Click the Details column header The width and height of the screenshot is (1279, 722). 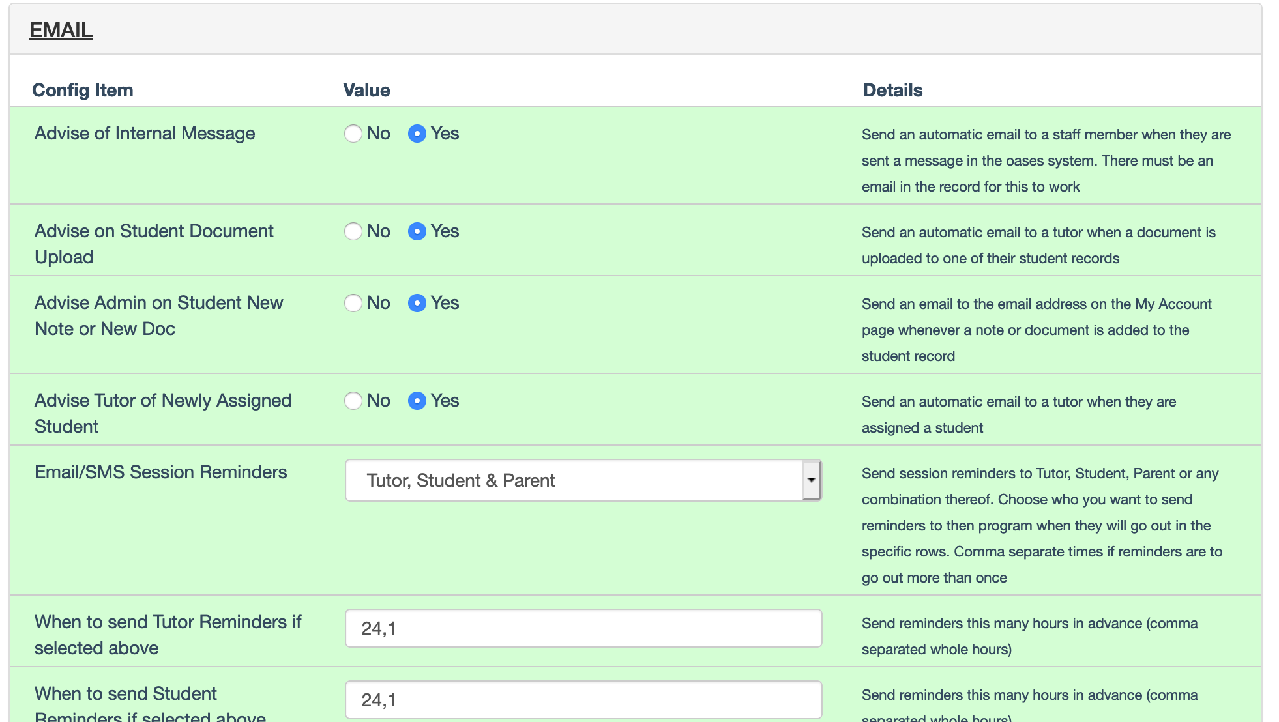tap(892, 90)
